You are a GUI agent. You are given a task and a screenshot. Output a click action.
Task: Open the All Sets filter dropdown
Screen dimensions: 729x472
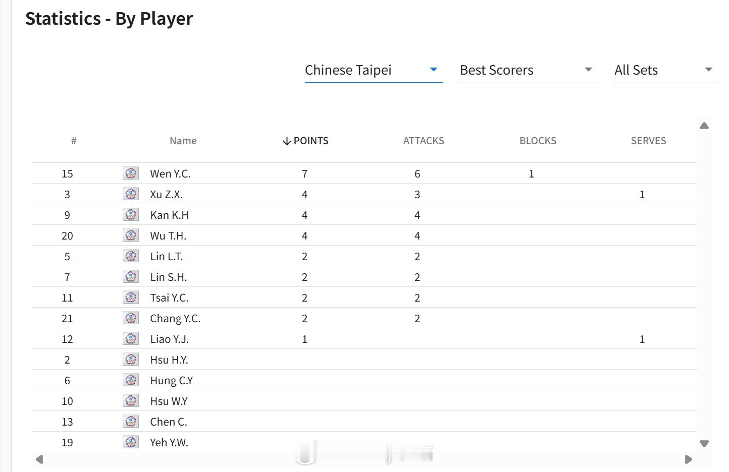[x=666, y=70]
